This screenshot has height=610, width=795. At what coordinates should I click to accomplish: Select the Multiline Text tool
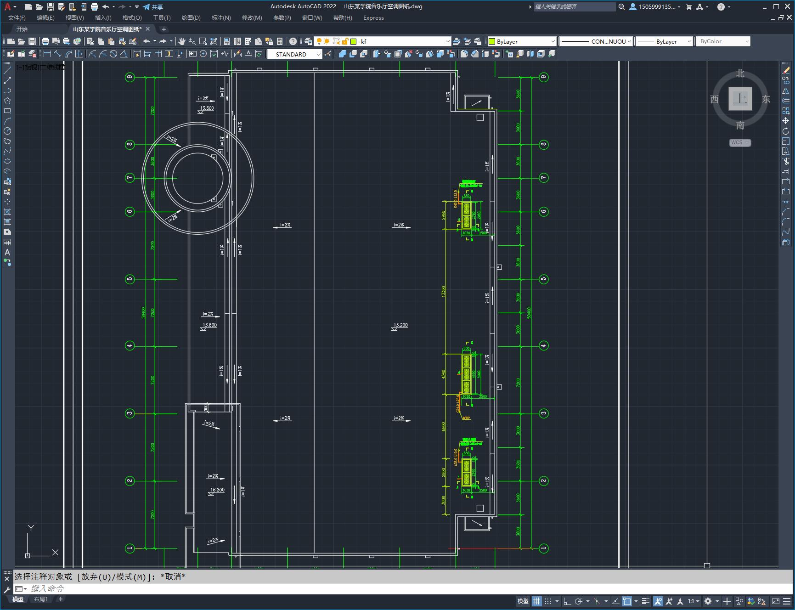point(7,252)
